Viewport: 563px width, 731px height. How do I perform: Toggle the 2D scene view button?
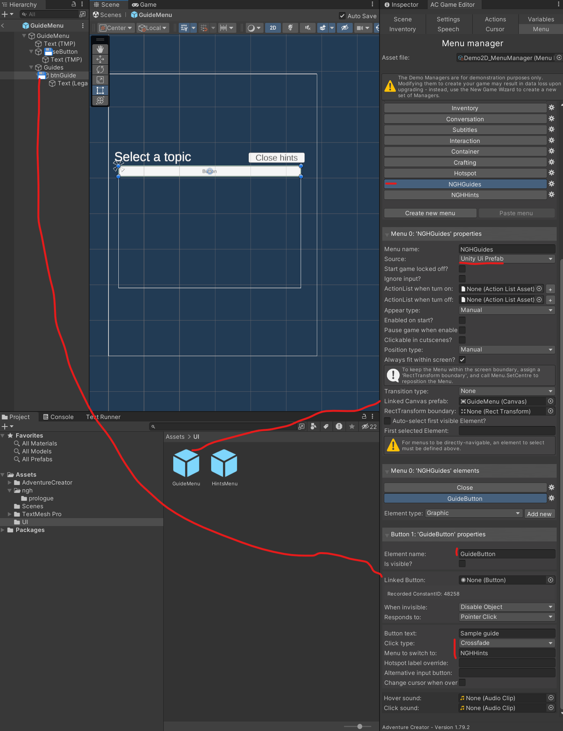coord(273,28)
